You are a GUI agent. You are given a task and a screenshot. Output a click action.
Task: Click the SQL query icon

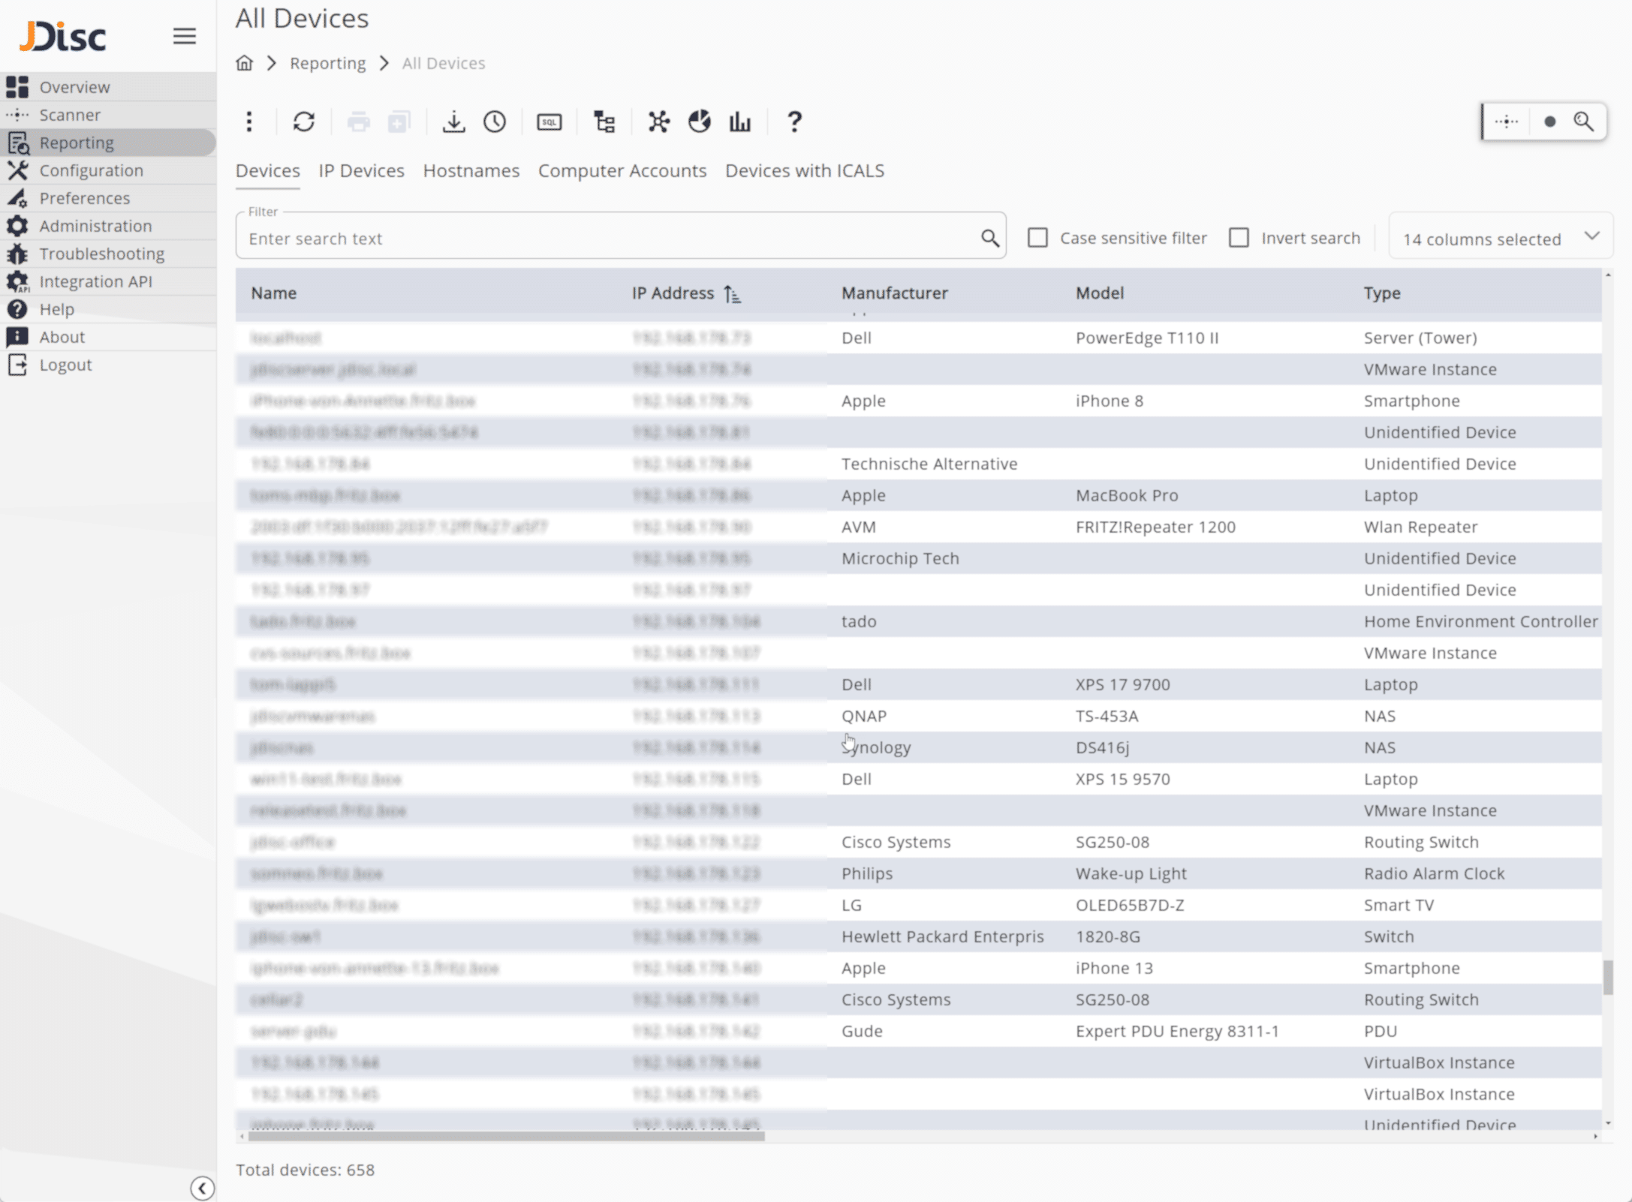click(x=549, y=122)
